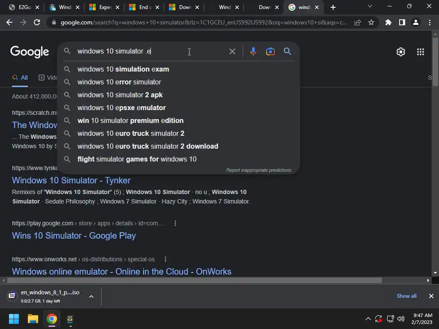Choose suggestion windows 10 euro truck simulator 2

(x=179, y=134)
